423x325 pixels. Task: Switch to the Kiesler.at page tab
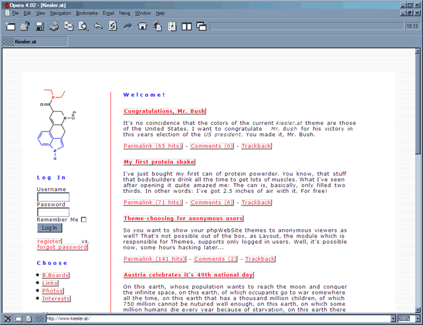click(x=26, y=41)
